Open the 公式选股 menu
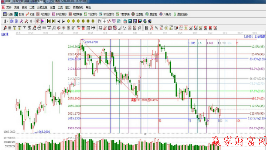269x150 pixels. coord(41,7)
